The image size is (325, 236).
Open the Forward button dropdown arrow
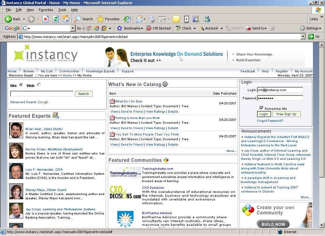38,19
